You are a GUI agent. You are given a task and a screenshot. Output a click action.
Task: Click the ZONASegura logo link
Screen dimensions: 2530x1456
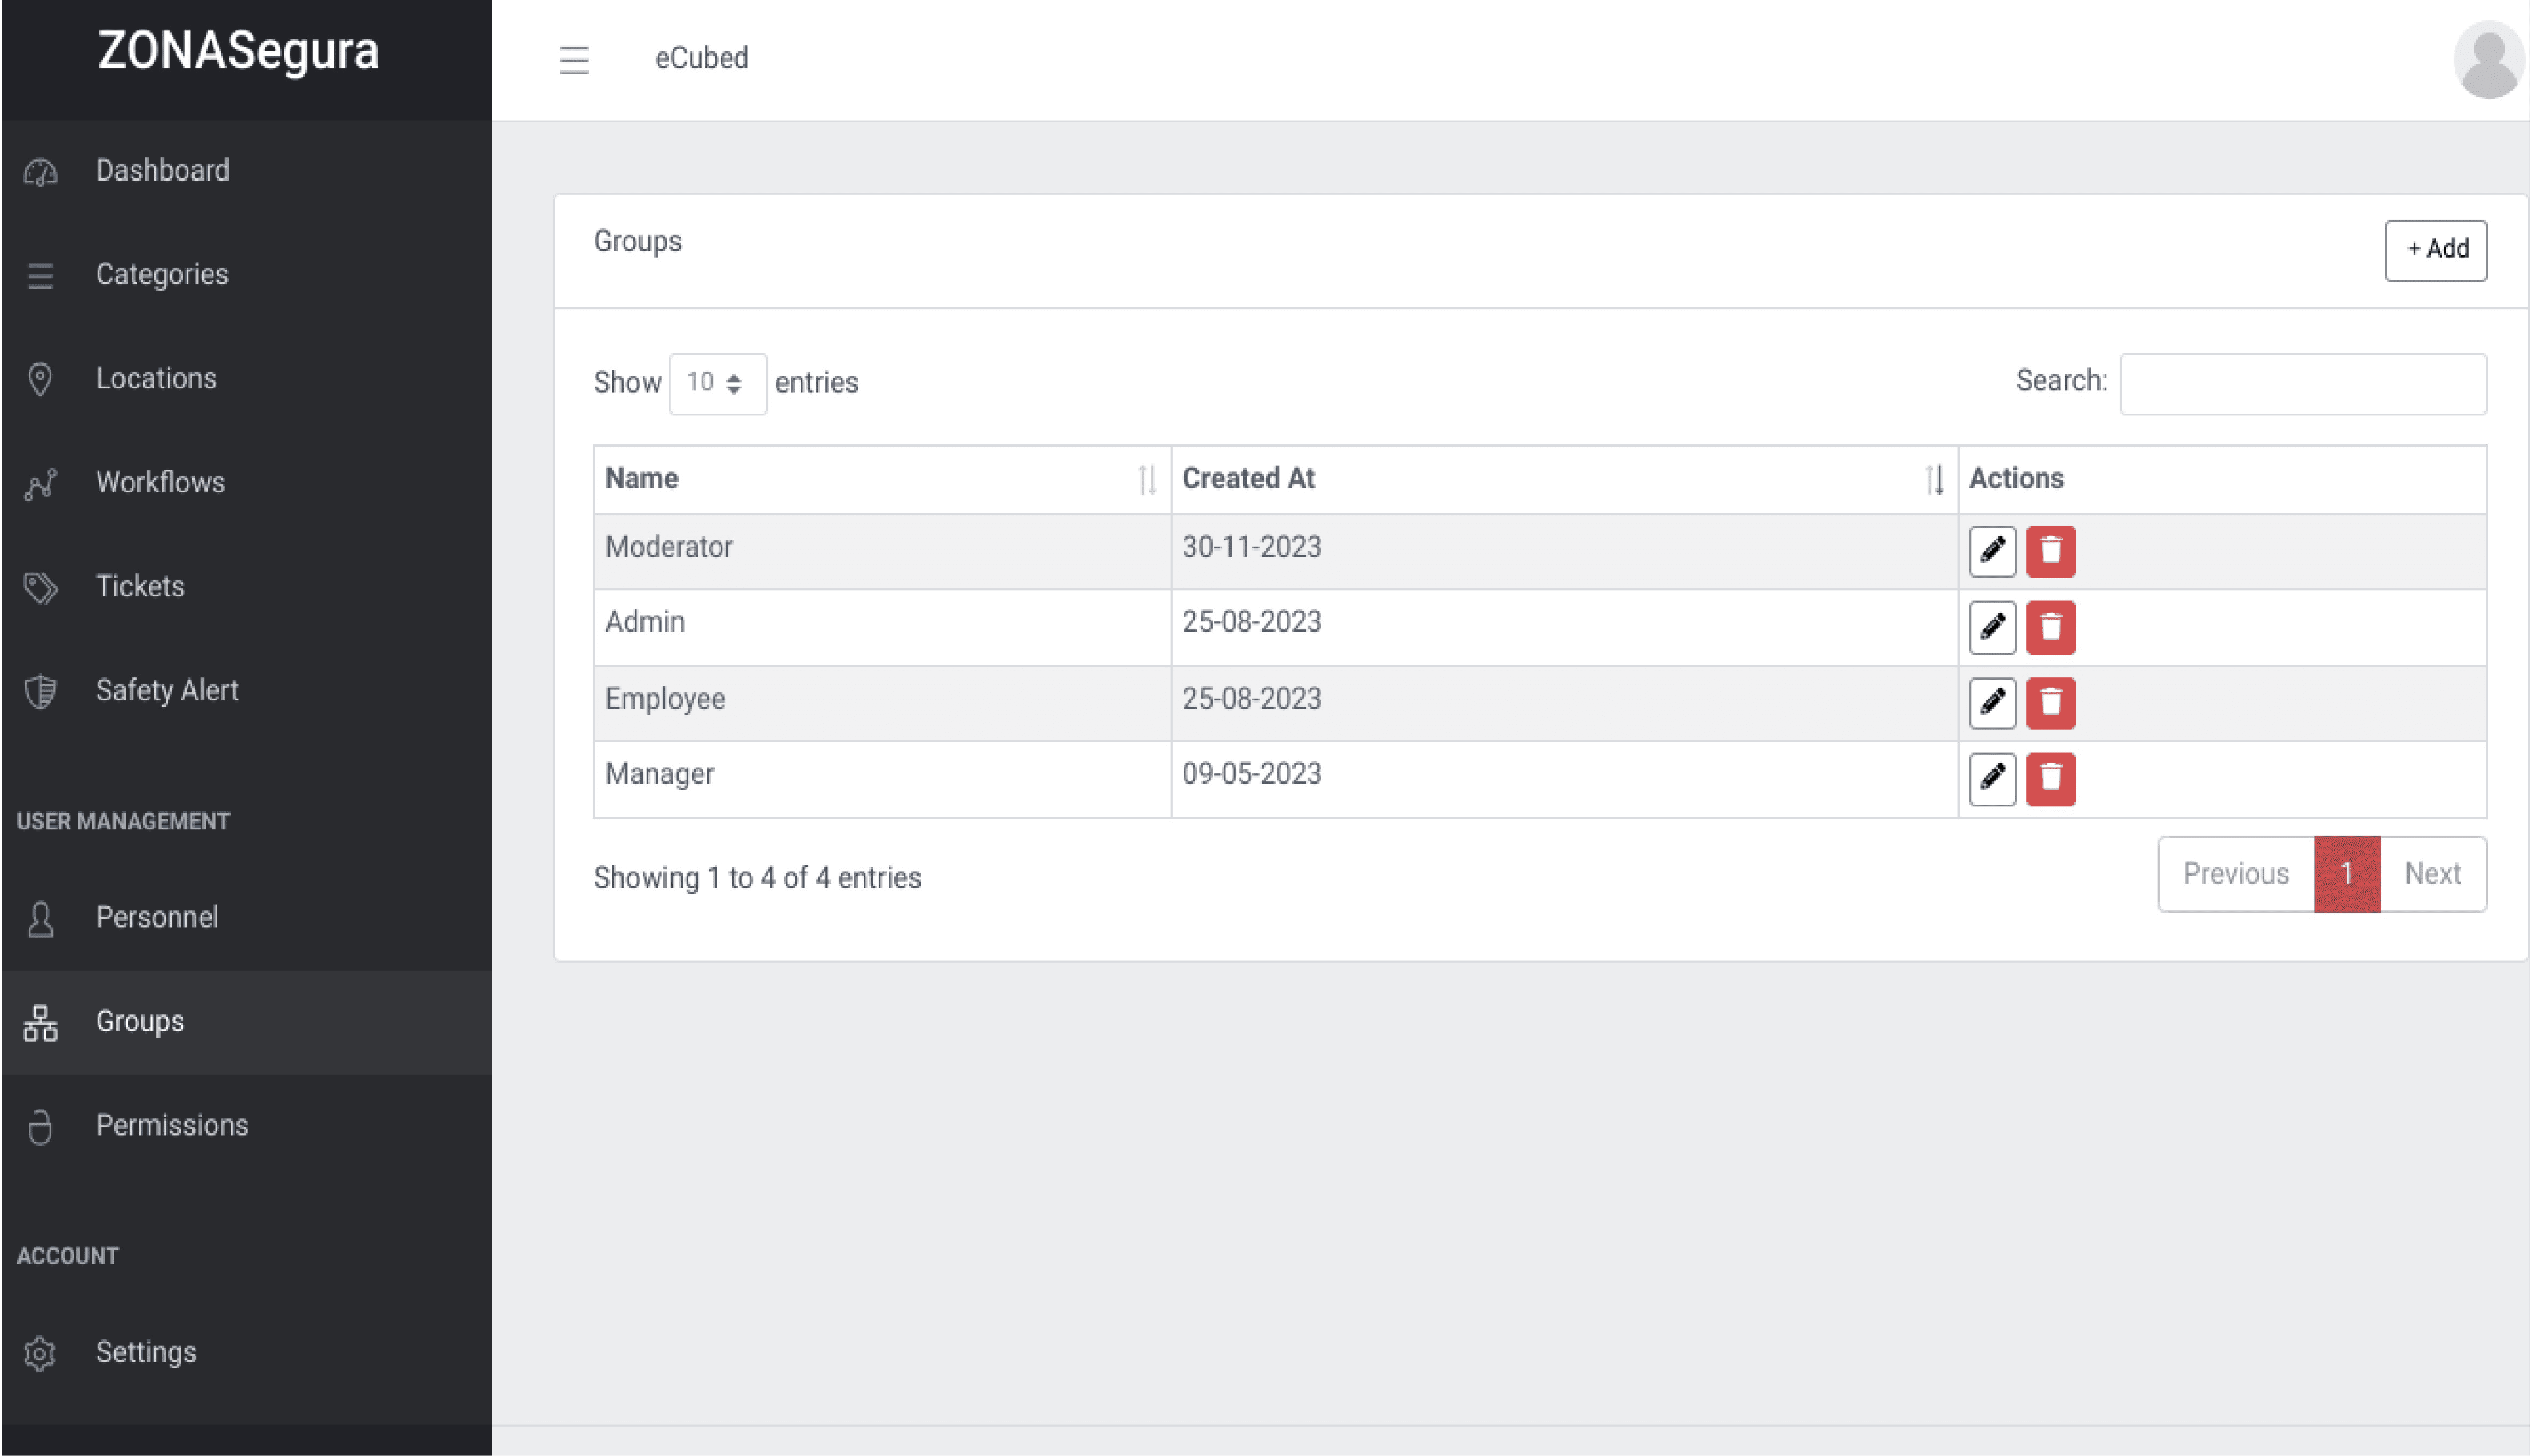tap(238, 51)
